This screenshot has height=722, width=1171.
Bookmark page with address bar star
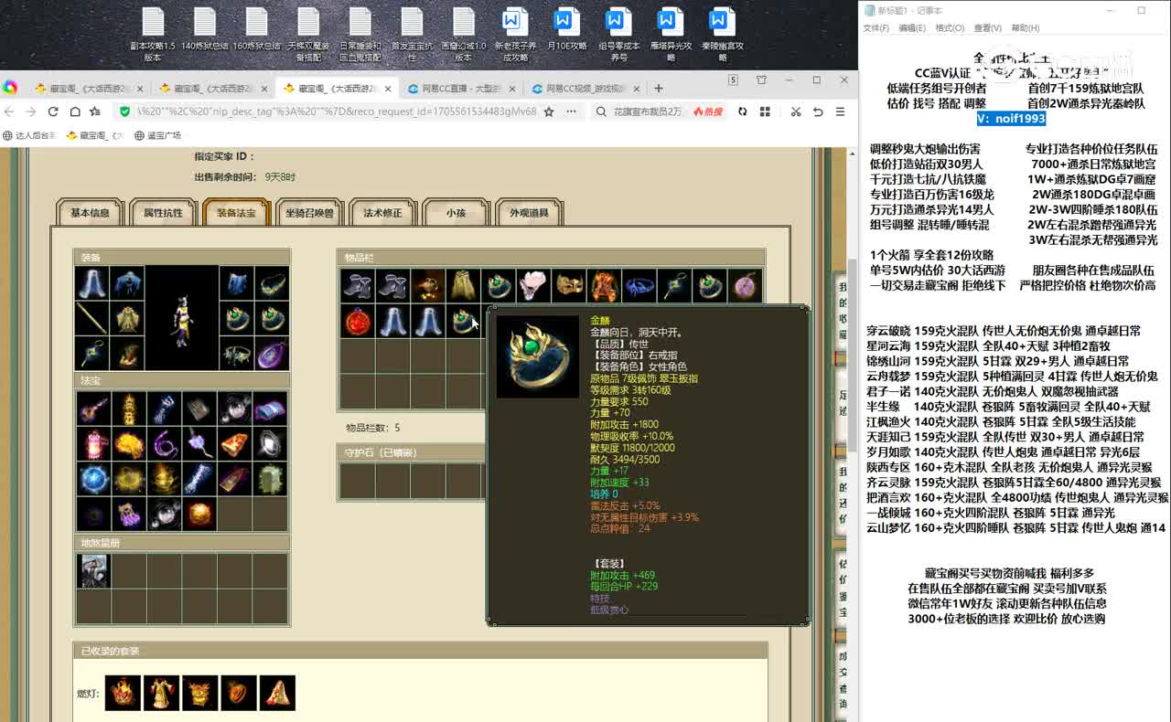coord(549,111)
